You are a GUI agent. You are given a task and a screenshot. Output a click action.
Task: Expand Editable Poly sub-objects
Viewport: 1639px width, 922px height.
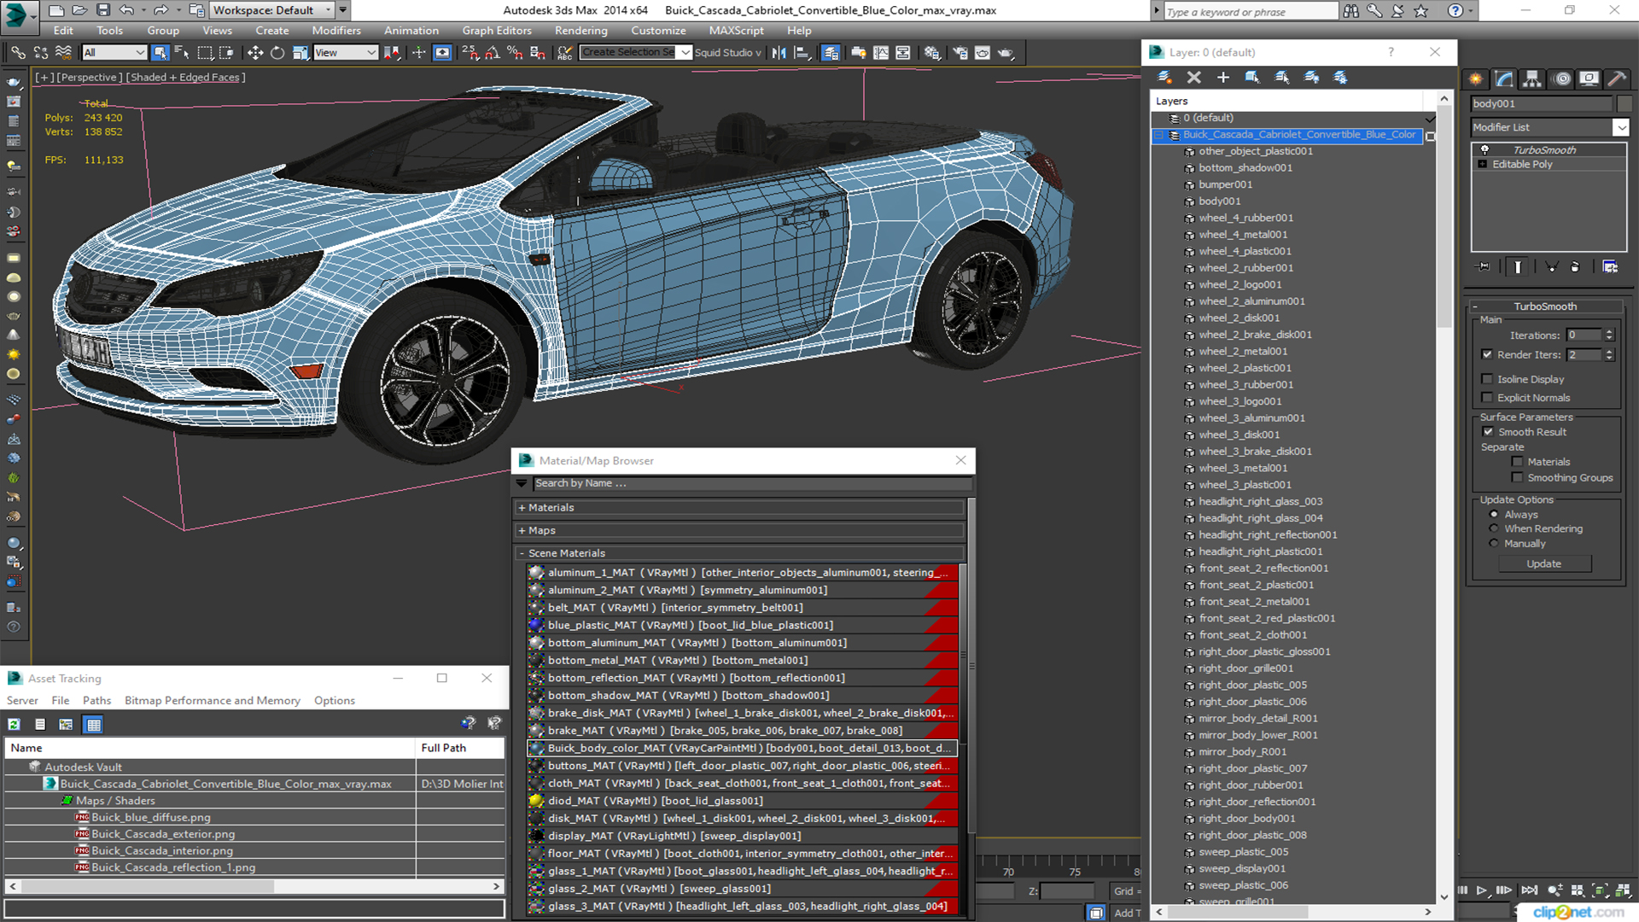tap(1483, 165)
